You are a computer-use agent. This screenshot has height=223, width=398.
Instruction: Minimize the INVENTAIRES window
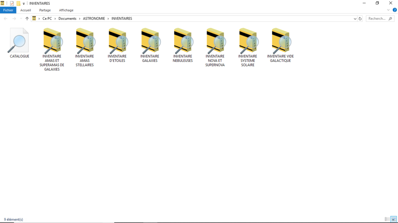(364, 3)
